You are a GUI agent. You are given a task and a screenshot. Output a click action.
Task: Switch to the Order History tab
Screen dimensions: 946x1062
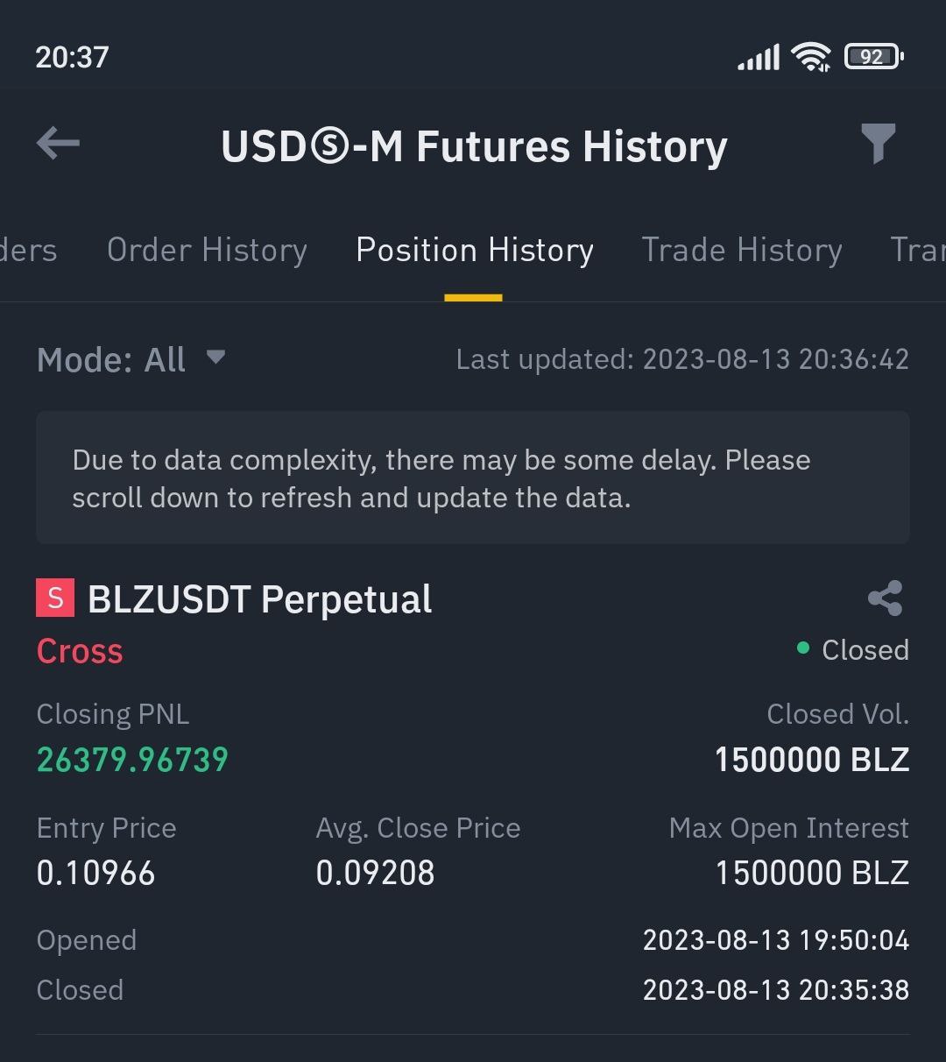tap(207, 251)
